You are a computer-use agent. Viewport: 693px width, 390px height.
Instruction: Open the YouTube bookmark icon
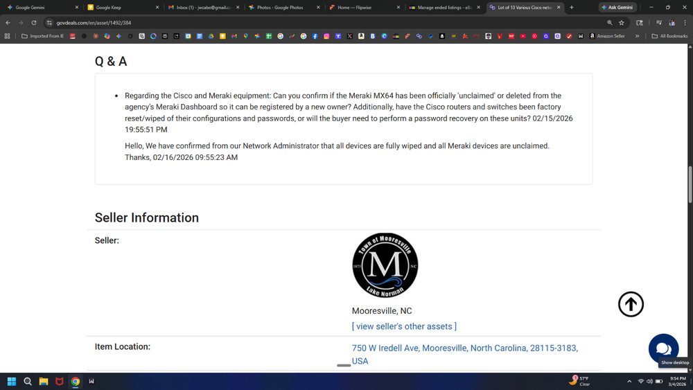pos(523,36)
